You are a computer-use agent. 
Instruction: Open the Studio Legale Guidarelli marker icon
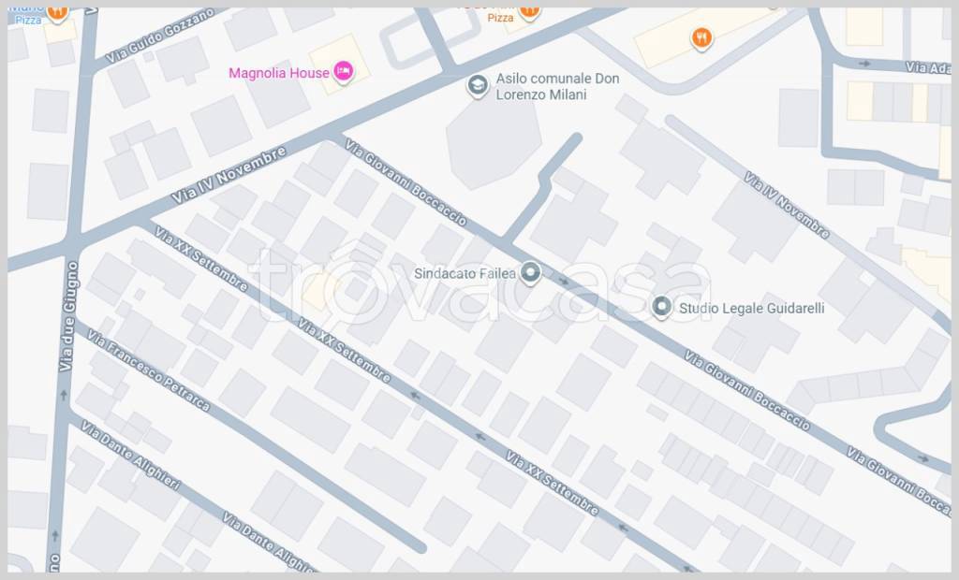661,307
